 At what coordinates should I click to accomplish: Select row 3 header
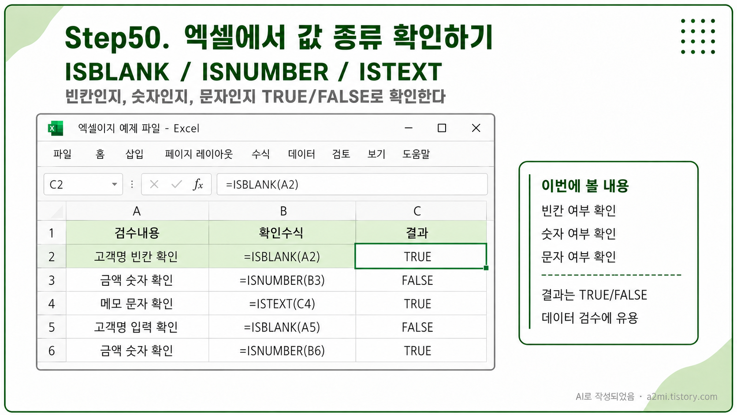(52, 280)
